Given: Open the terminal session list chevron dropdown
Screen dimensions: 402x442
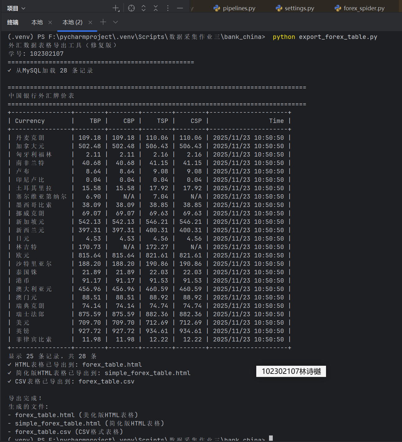Looking at the screenshot, I should click(x=115, y=22).
